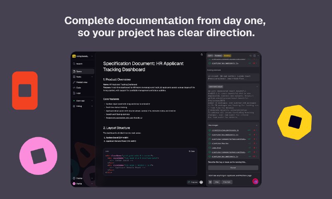Click the chat message input field
Screen dimensions: 332x199
tap(230, 176)
